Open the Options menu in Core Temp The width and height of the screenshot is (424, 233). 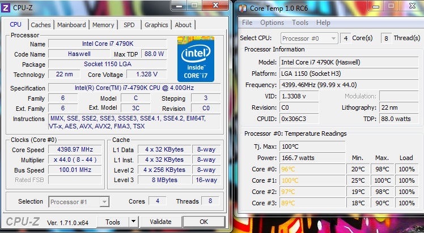[272, 23]
